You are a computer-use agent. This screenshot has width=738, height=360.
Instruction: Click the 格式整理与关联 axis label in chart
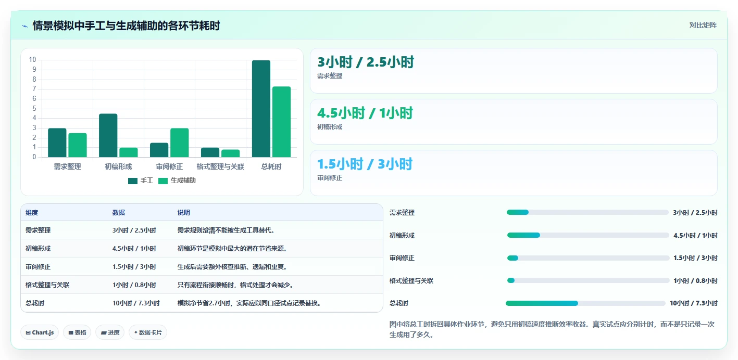point(220,167)
